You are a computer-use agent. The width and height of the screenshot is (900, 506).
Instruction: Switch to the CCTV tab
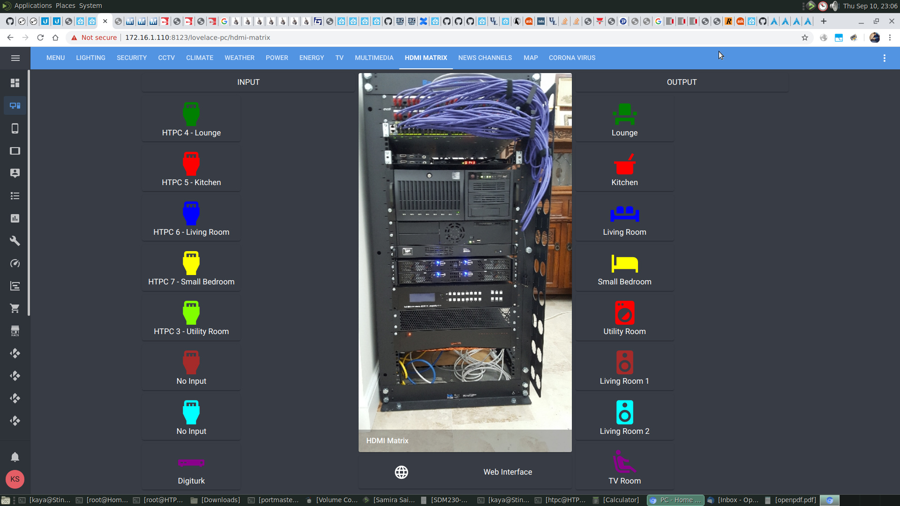click(x=166, y=58)
